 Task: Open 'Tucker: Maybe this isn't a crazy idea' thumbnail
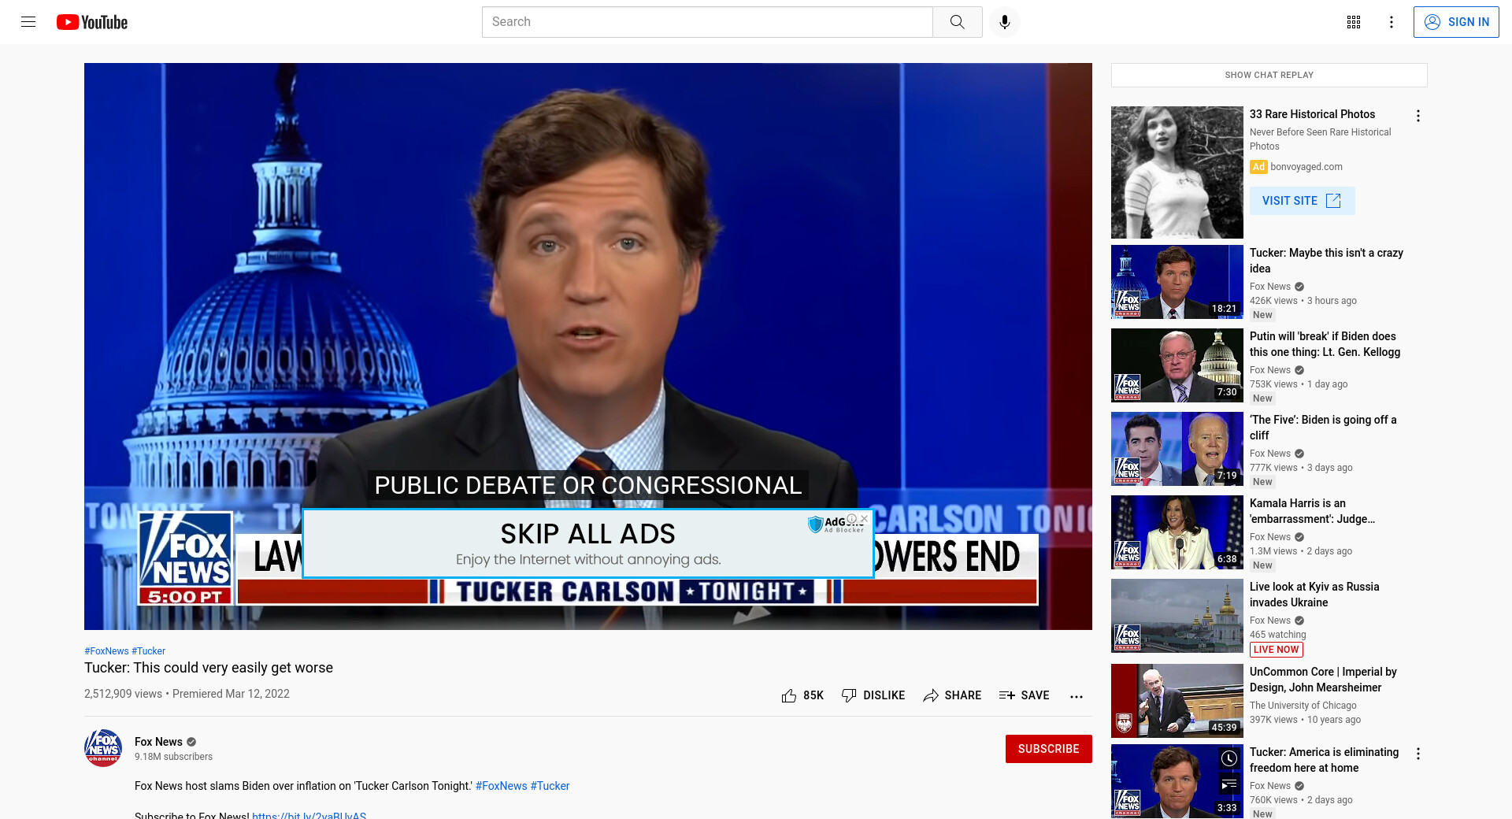[x=1177, y=282]
